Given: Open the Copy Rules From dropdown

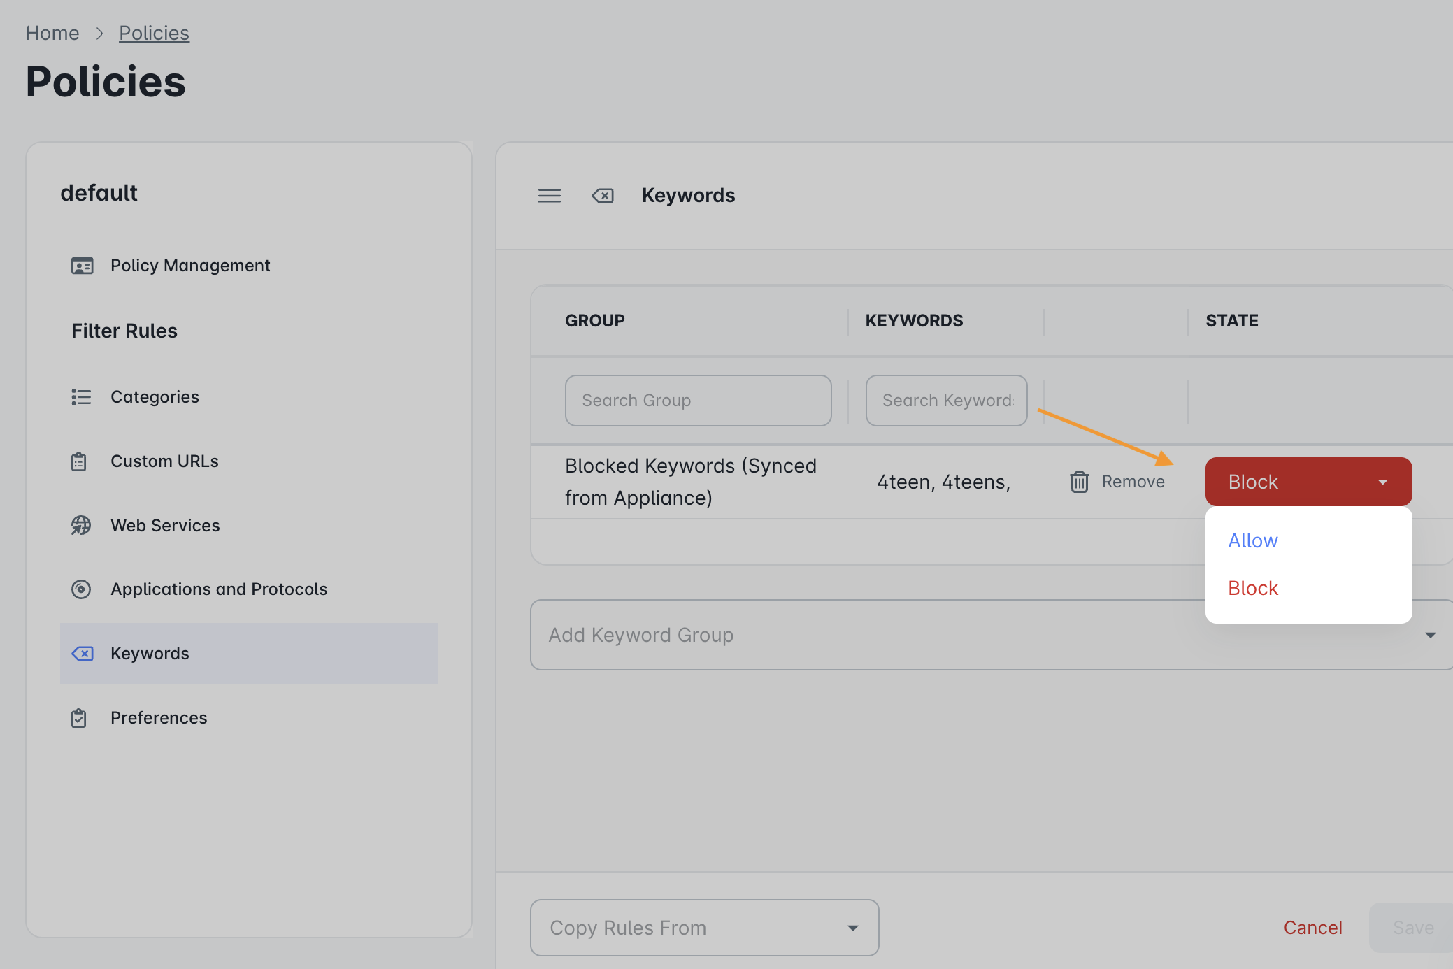Looking at the screenshot, I should point(704,928).
